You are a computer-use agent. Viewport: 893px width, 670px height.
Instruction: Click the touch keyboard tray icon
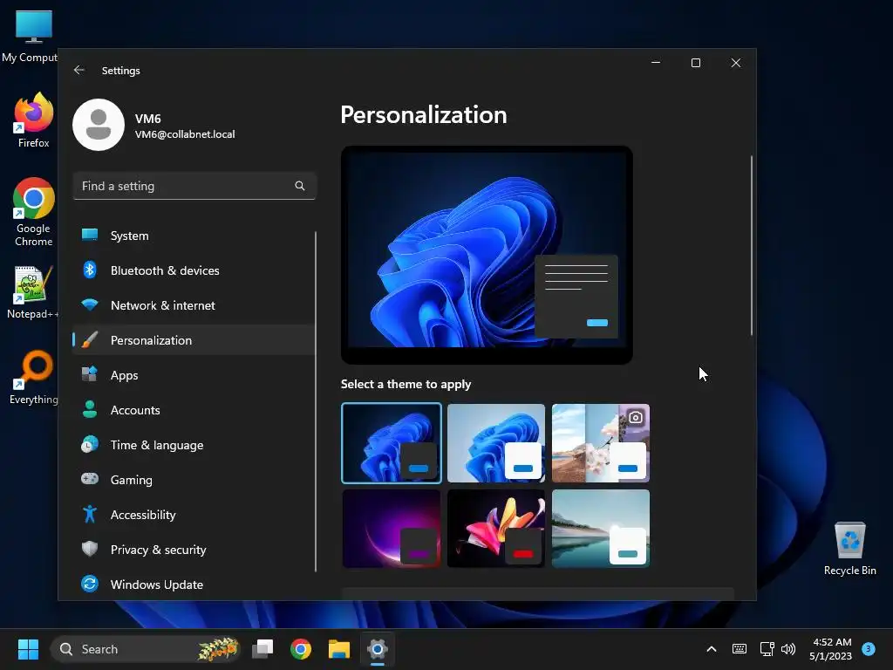(740, 649)
